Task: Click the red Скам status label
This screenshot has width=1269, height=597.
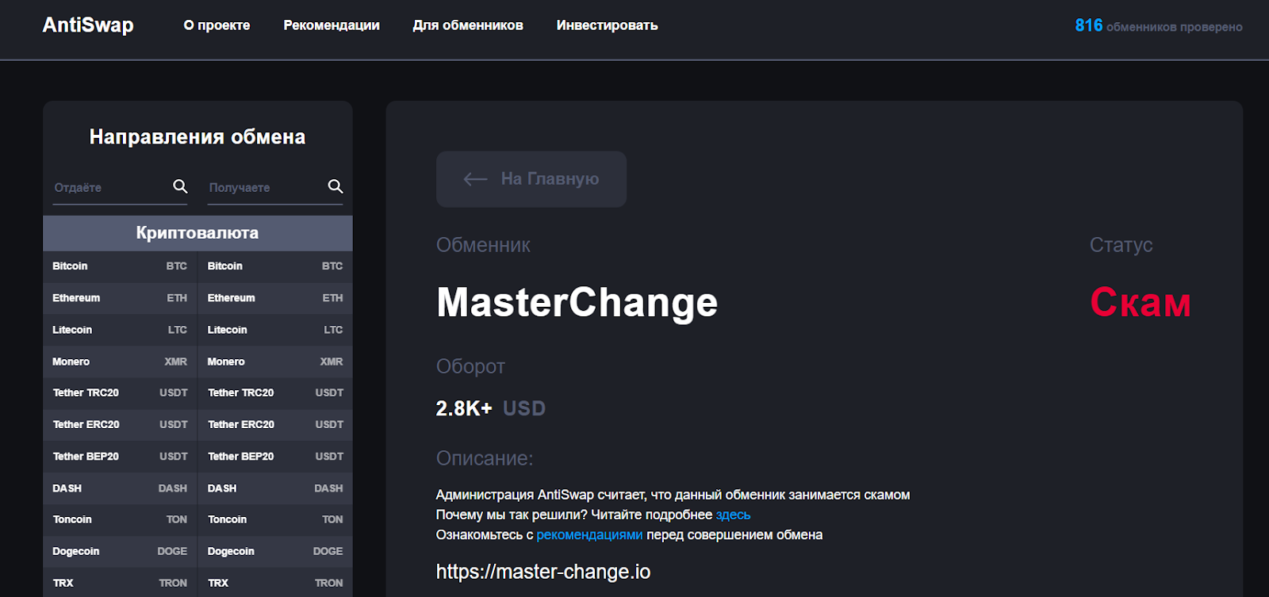Action: 1141,302
